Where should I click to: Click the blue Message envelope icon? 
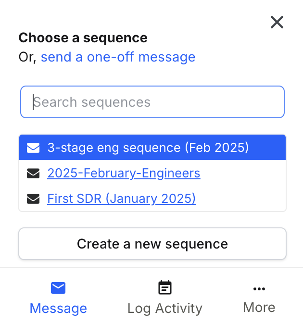point(58,288)
